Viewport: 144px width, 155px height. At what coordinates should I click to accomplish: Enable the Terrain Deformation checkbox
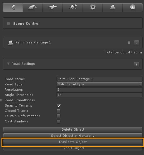59,116
